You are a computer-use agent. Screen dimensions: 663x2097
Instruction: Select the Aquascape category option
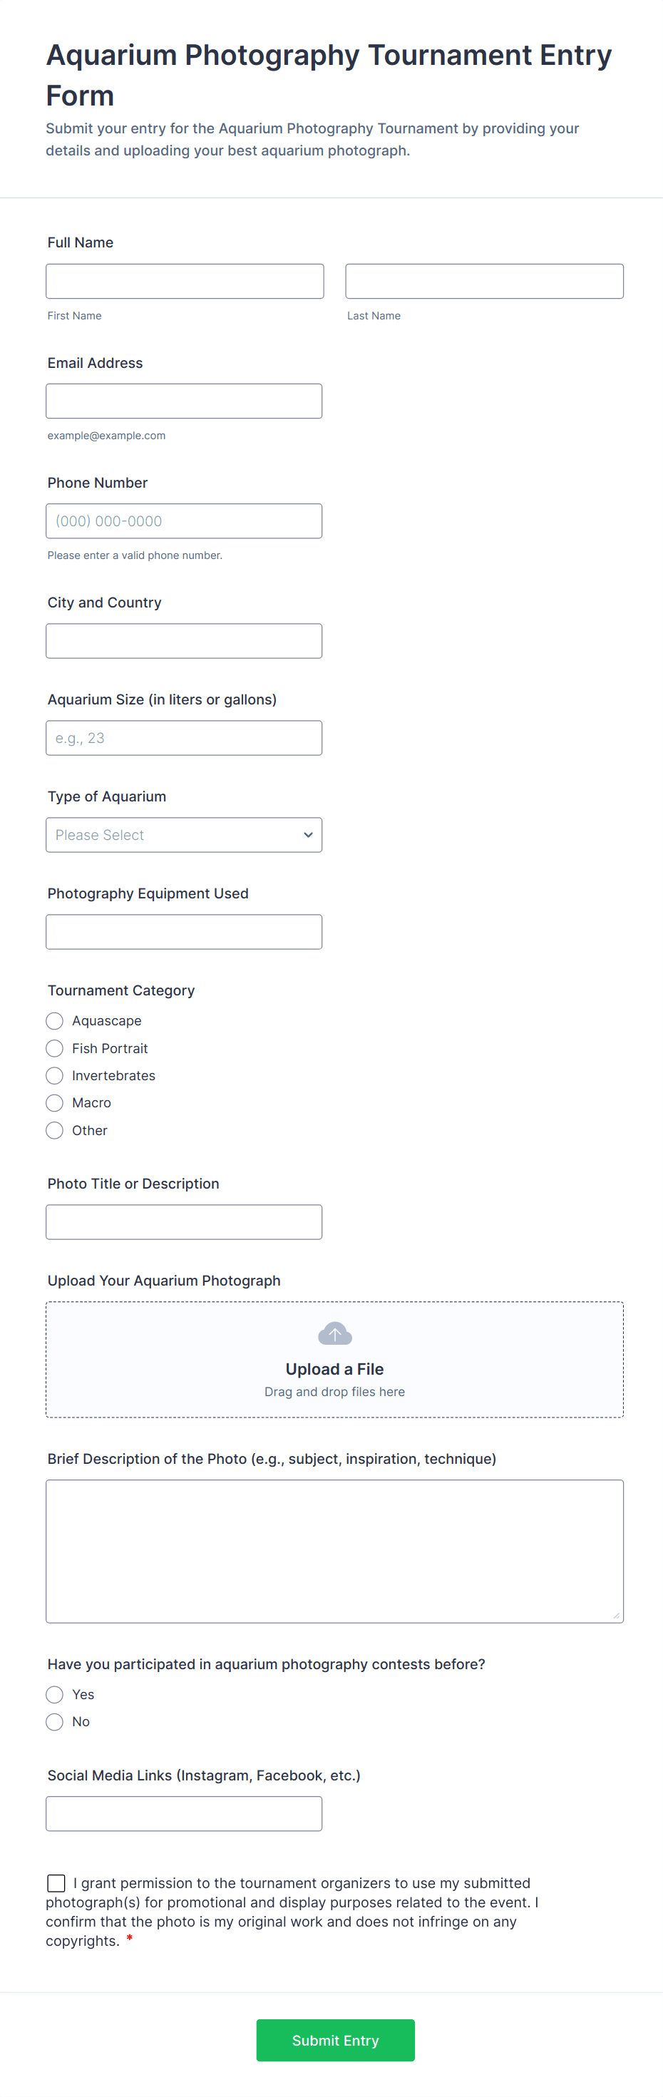[x=54, y=1021]
